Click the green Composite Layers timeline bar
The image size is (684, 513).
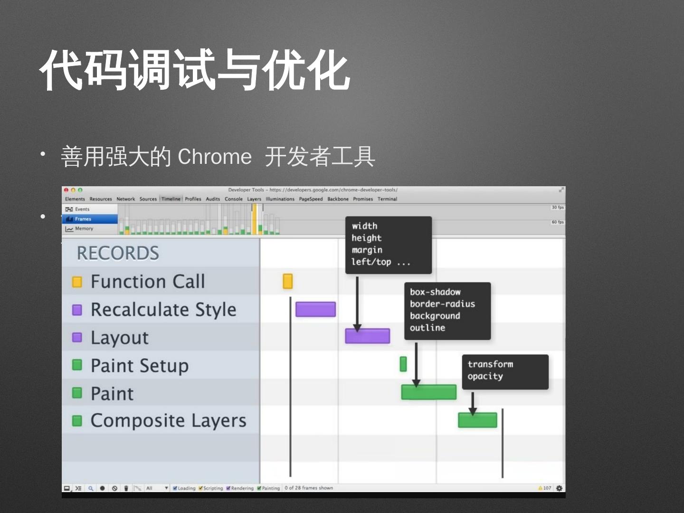click(x=477, y=420)
